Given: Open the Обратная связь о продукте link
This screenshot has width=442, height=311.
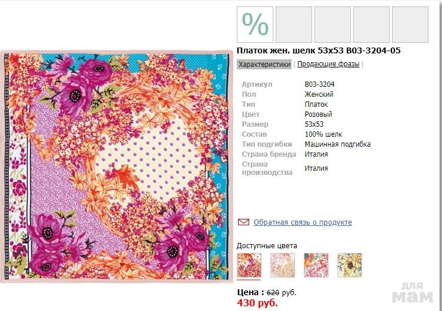Looking at the screenshot, I should pyautogui.click(x=303, y=222).
